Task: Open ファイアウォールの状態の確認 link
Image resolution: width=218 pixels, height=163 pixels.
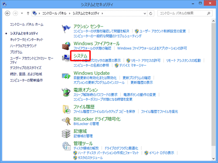Action: coord(92,48)
